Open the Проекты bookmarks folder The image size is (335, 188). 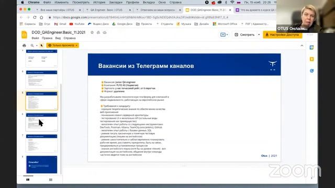[x=144, y=24]
